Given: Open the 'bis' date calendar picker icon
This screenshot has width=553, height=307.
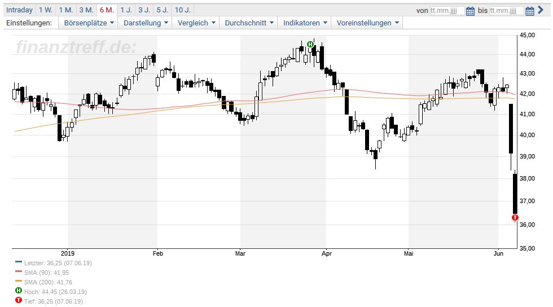Looking at the screenshot, I should 530,11.
